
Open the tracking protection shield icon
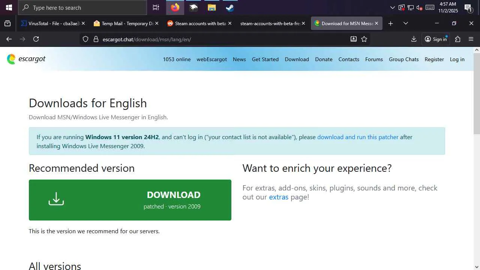(x=85, y=39)
